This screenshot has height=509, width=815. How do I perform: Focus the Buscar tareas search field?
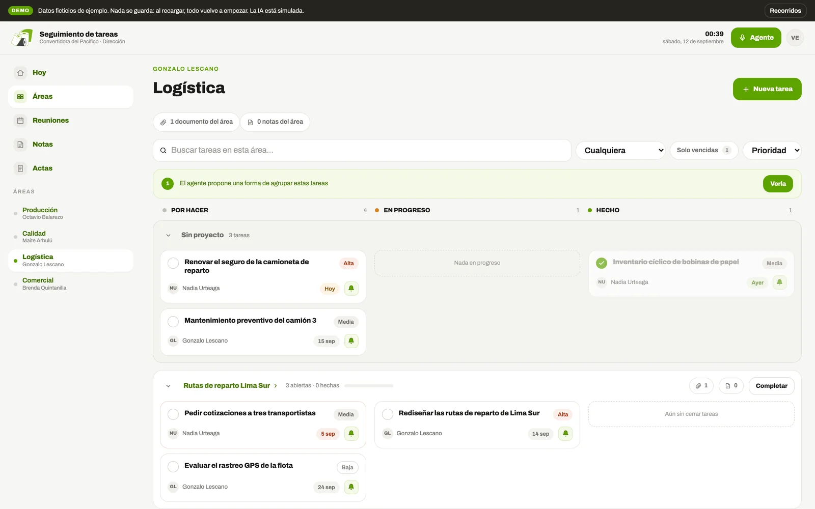click(x=362, y=151)
